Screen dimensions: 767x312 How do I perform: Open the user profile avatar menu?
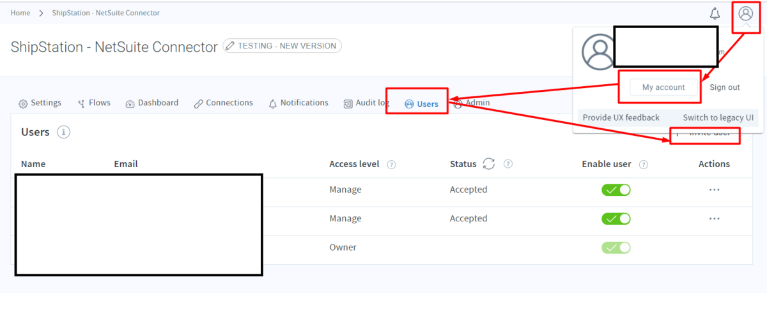tap(745, 13)
